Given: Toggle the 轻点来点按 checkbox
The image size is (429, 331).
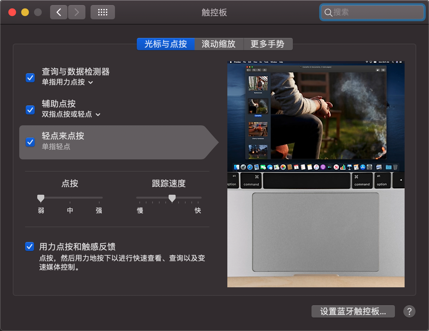Looking at the screenshot, I should click(30, 142).
